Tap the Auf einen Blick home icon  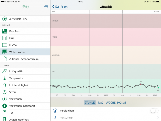pyautogui.click(x=5, y=19)
